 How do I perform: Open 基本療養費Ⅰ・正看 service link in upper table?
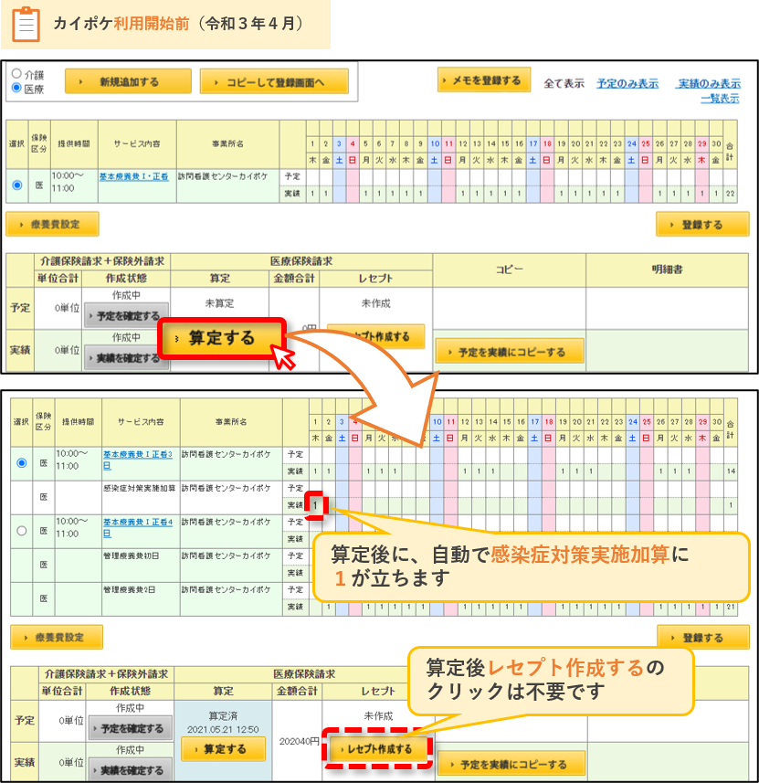[x=134, y=176]
